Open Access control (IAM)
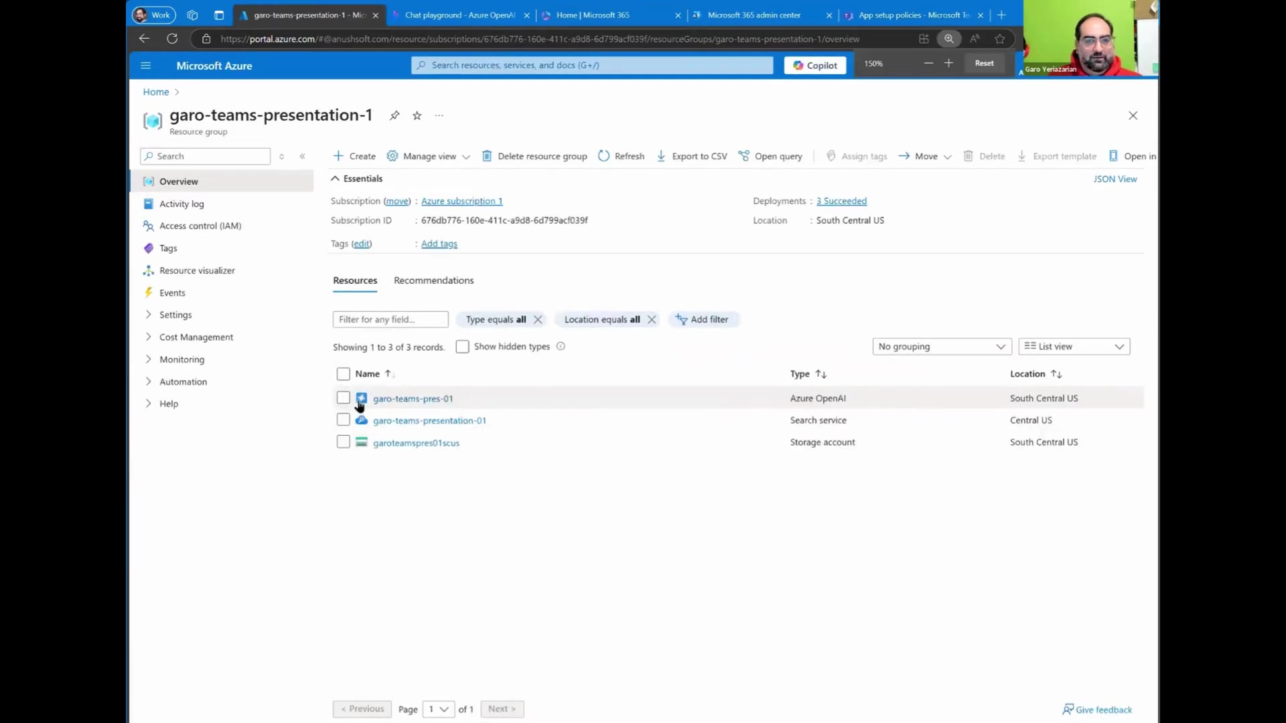The width and height of the screenshot is (1286, 723). [x=200, y=226]
